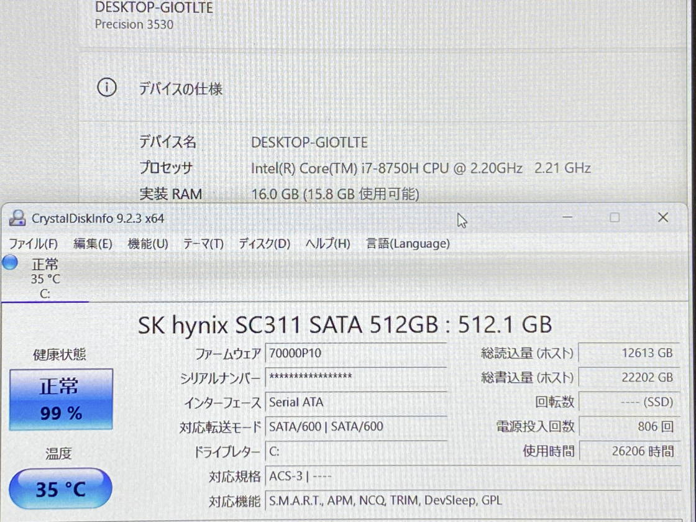The height and width of the screenshot is (522, 696).
Task: Open the 機能(U) menu
Action: pyautogui.click(x=148, y=244)
